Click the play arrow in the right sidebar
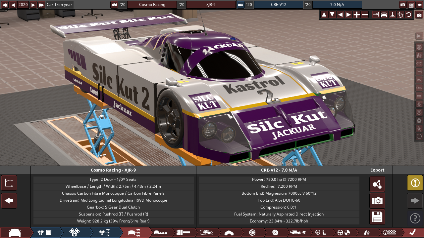The width and height of the screenshot is (424, 238). click(419, 36)
